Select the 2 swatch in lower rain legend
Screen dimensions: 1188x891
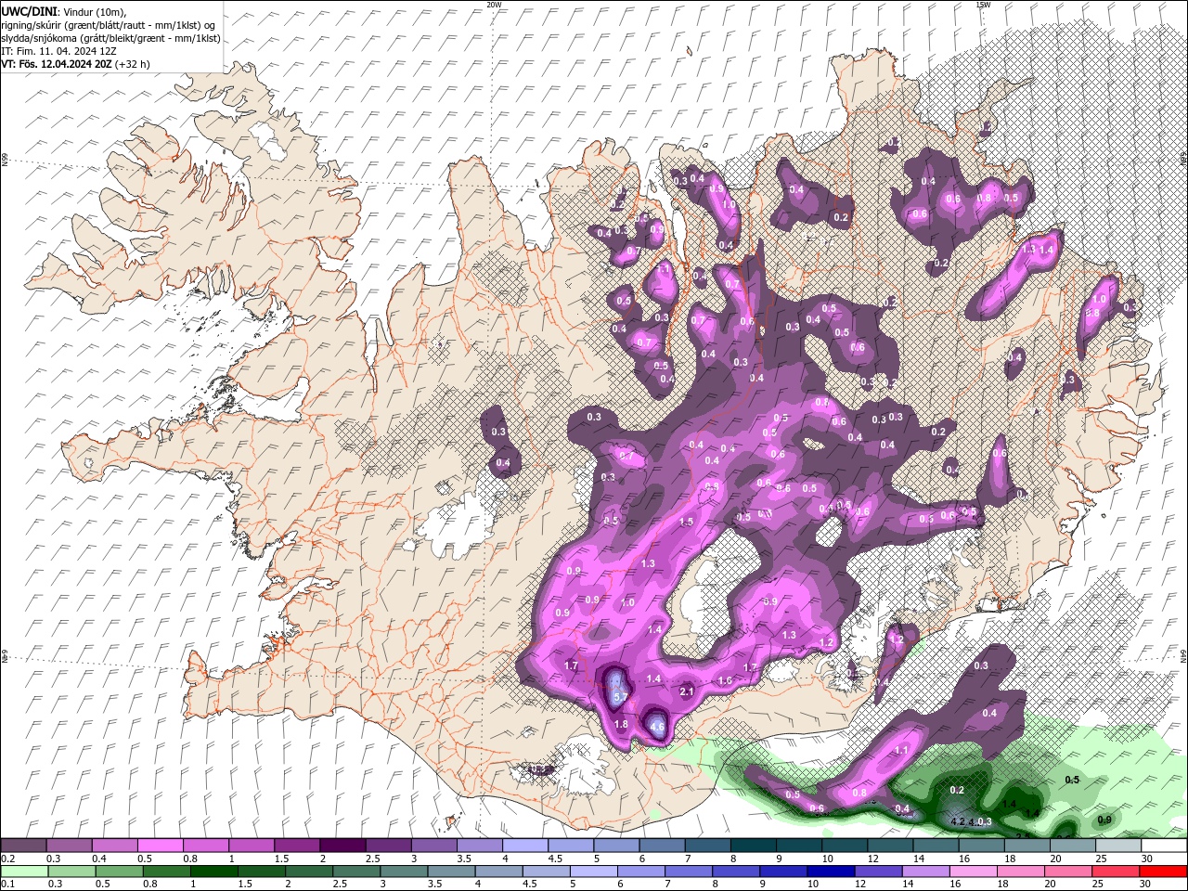pyautogui.click(x=309, y=872)
